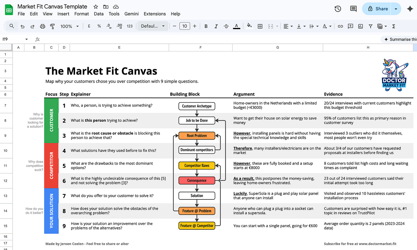Open the Edit menu
This screenshot has width=417, height=250.
[34, 14]
